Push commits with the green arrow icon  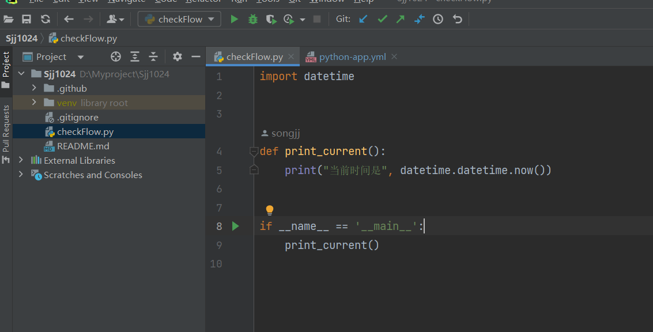click(x=400, y=19)
